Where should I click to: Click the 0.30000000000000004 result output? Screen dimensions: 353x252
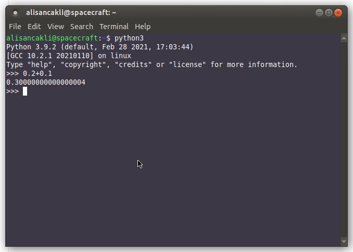pos(46,82)
